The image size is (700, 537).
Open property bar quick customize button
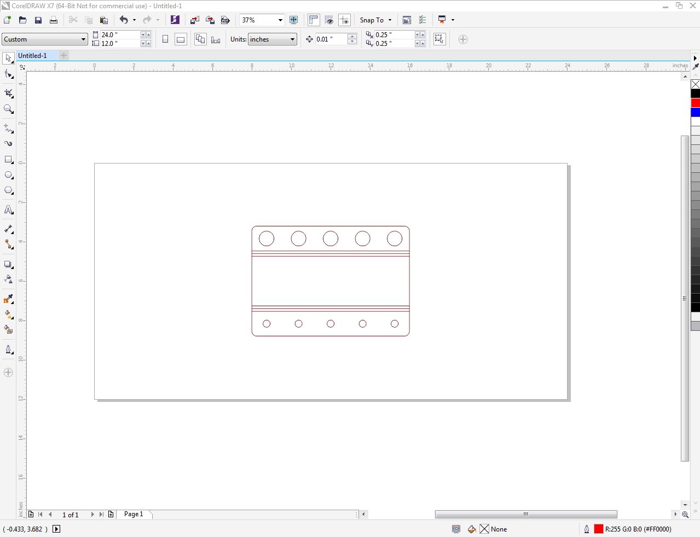(x=463, y=39)
